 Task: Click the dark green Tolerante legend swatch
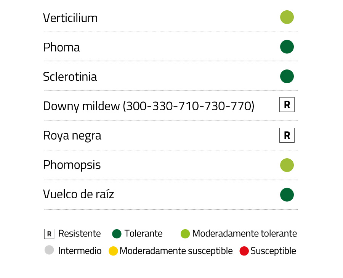point(117,234)
